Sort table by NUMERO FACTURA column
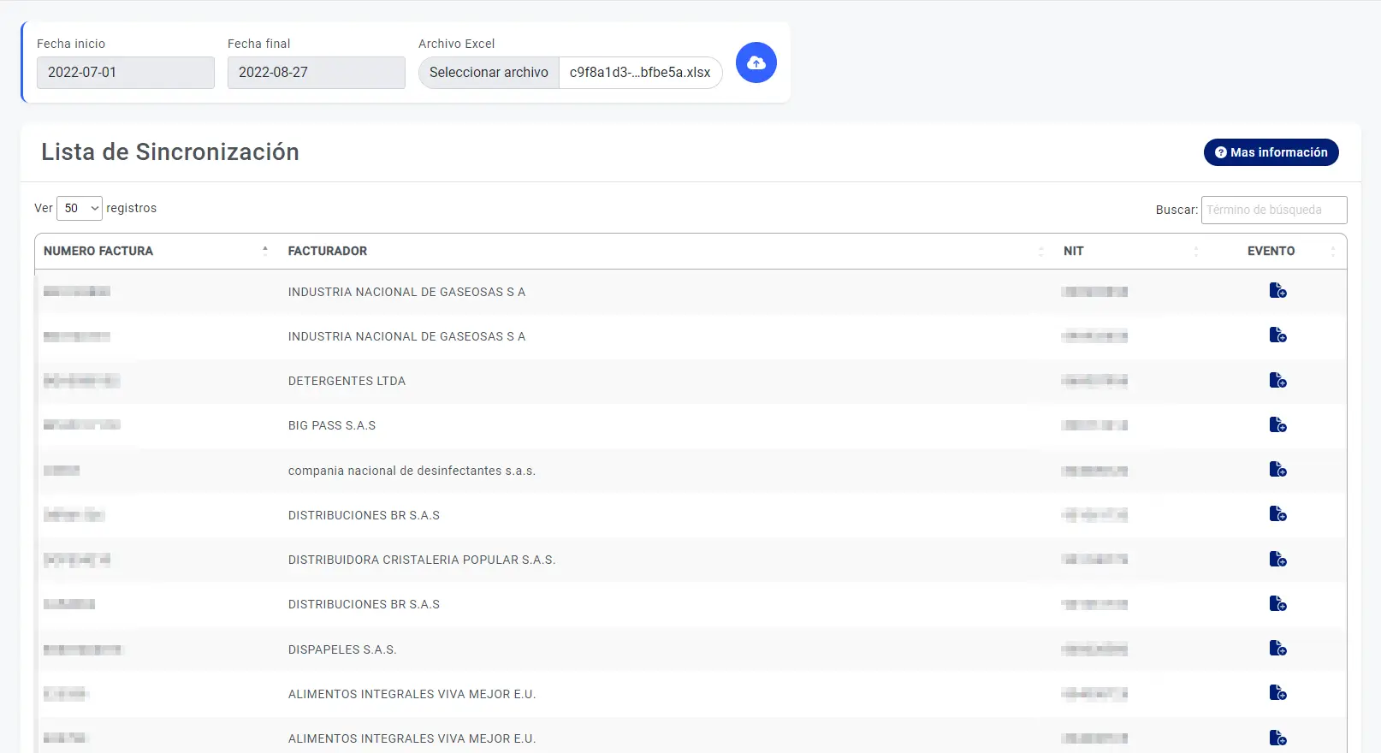 click(x=98, y=251)
